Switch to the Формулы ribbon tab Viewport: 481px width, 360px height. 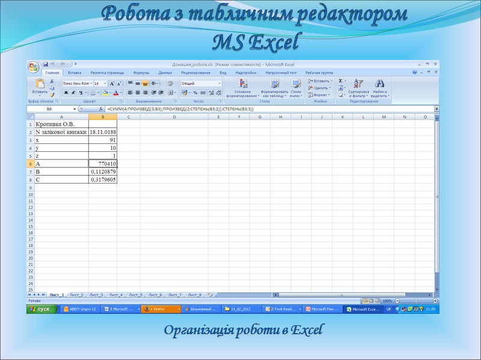tap(141, 72)
